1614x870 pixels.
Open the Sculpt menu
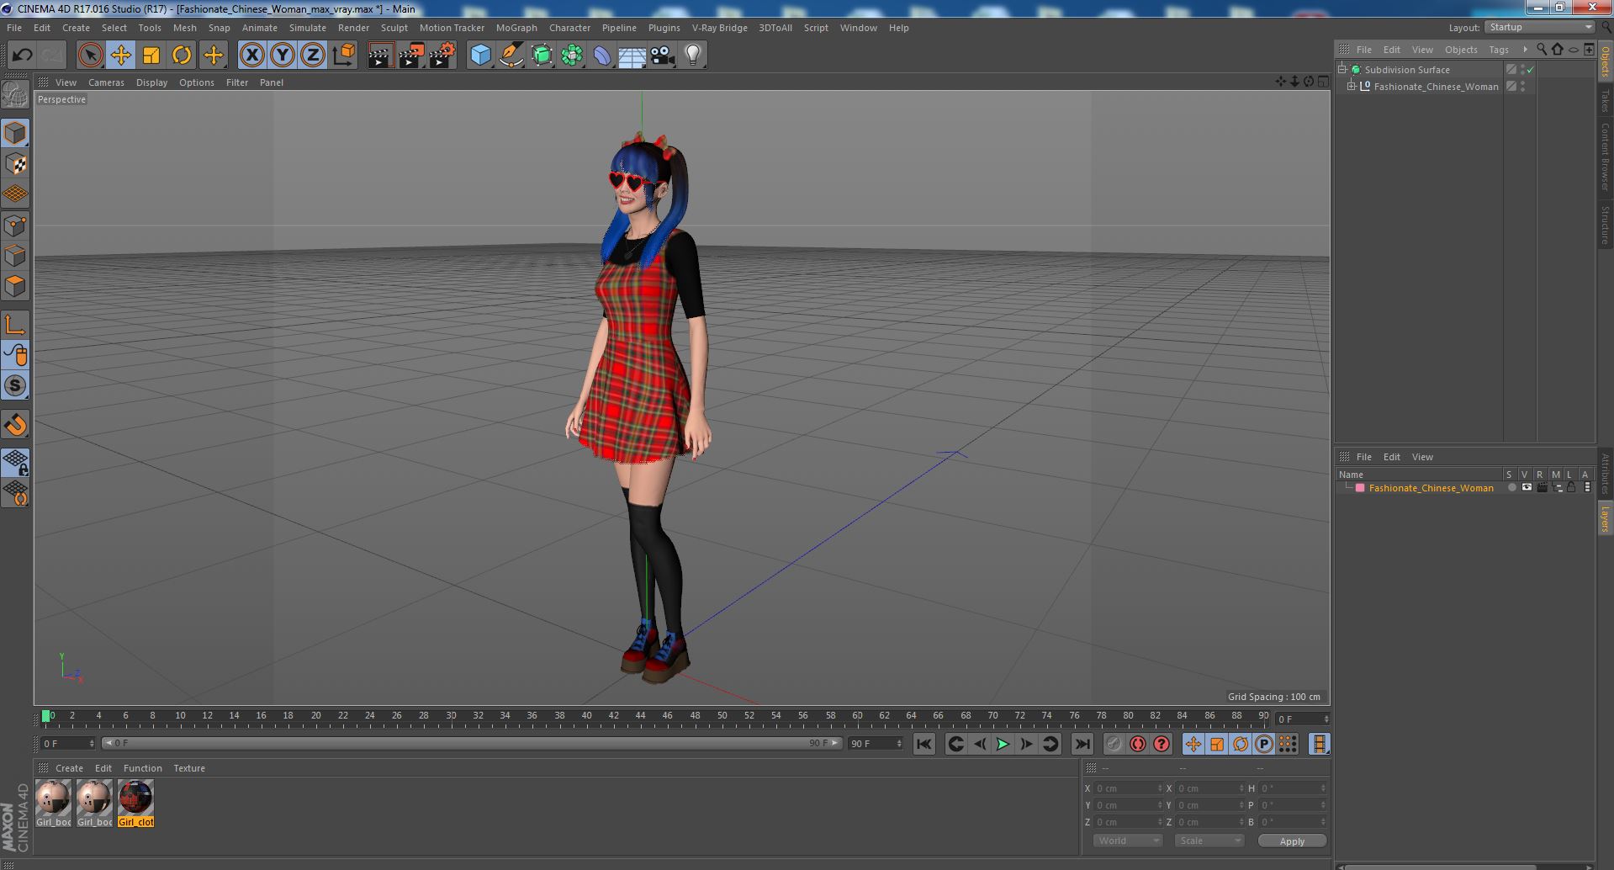(x=394, y=28)
